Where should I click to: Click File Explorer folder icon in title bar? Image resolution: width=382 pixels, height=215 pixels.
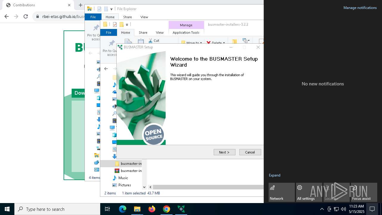pyautogui.click(x=89, y=9)
